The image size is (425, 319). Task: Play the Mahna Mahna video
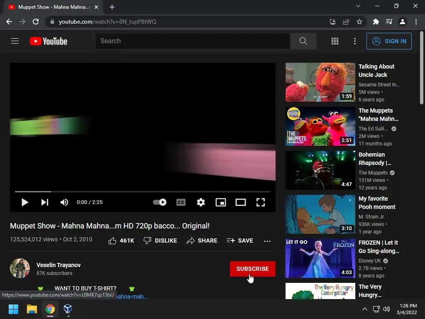[24, 202]
